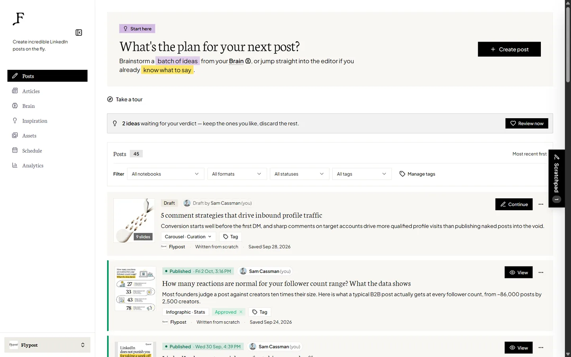
Task: Open more options for the Wed 30 Sep post
Action: click(541, 348)
